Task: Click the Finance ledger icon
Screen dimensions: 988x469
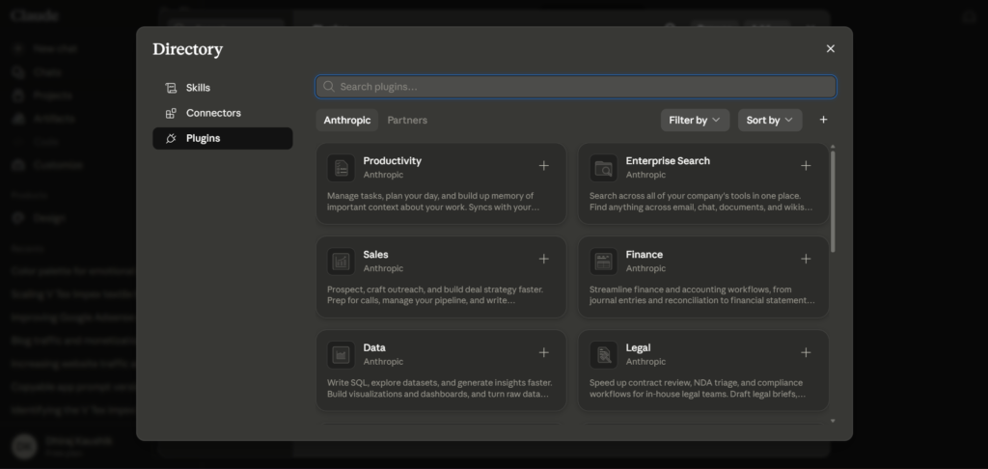Action: 604,261
